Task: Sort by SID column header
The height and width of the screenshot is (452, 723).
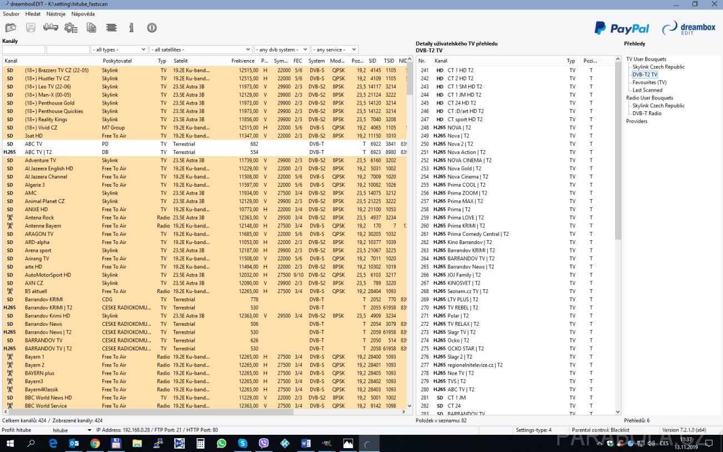Action: (374, 61)
